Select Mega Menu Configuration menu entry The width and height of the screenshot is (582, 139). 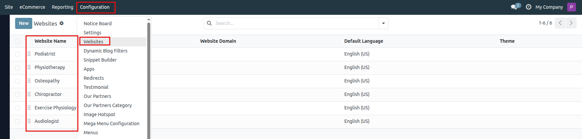[x=111, y=124]
